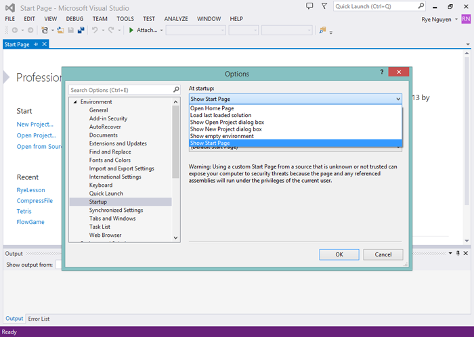474x337 pixels.
Task: Click the Navigate Forward toolbar icon
Action: click(30, 30)
